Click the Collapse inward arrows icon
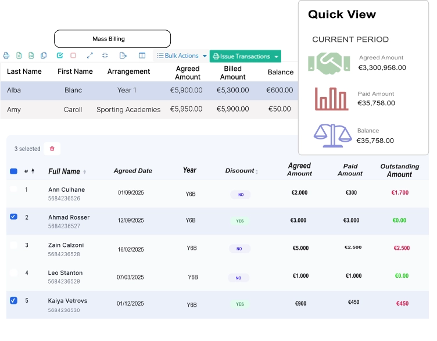The width and height of the screenshot is (437, 341). click(x=105, y=55)
